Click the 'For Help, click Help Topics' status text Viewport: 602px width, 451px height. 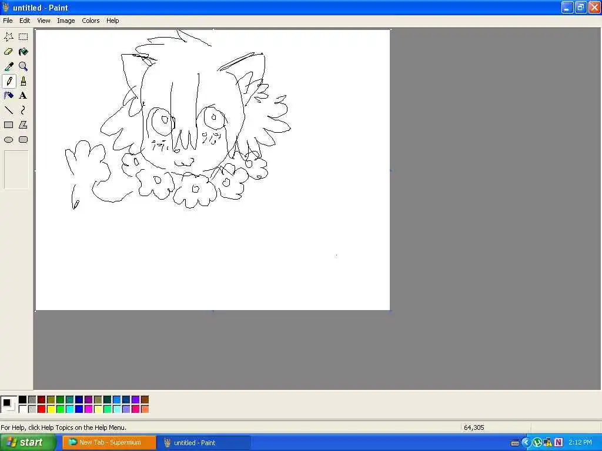coord(63,428)
